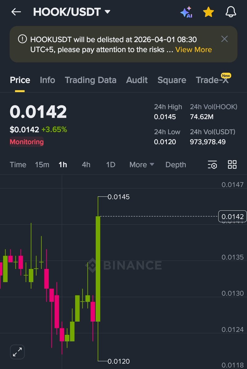Select the 1D chart interval
Image resolution: width=247 pixels, height=369 pixels.
[110, 165]
